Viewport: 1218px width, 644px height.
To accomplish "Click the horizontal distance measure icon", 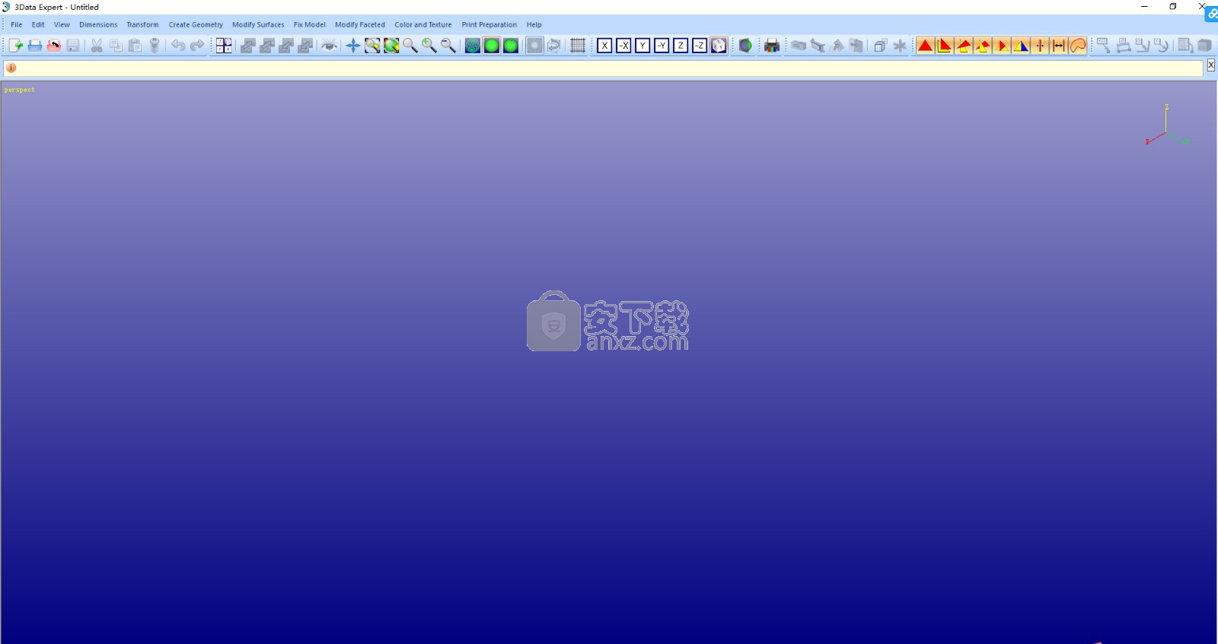I will coord(1059,46).
